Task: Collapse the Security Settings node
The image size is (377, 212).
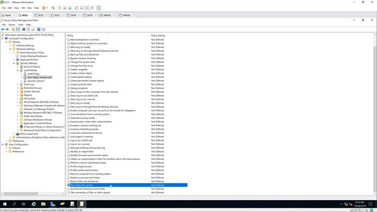Action: [14, 63]
